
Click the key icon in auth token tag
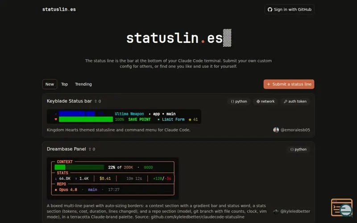coord(286,102)
